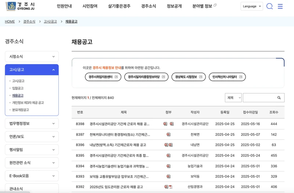The image size is (294, 193).
Task: Click the 번호 column header
Action: (x=80, y=112)
